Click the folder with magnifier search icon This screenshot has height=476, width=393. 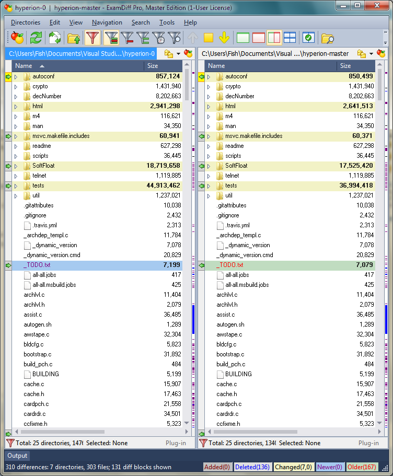click(327, 39)
